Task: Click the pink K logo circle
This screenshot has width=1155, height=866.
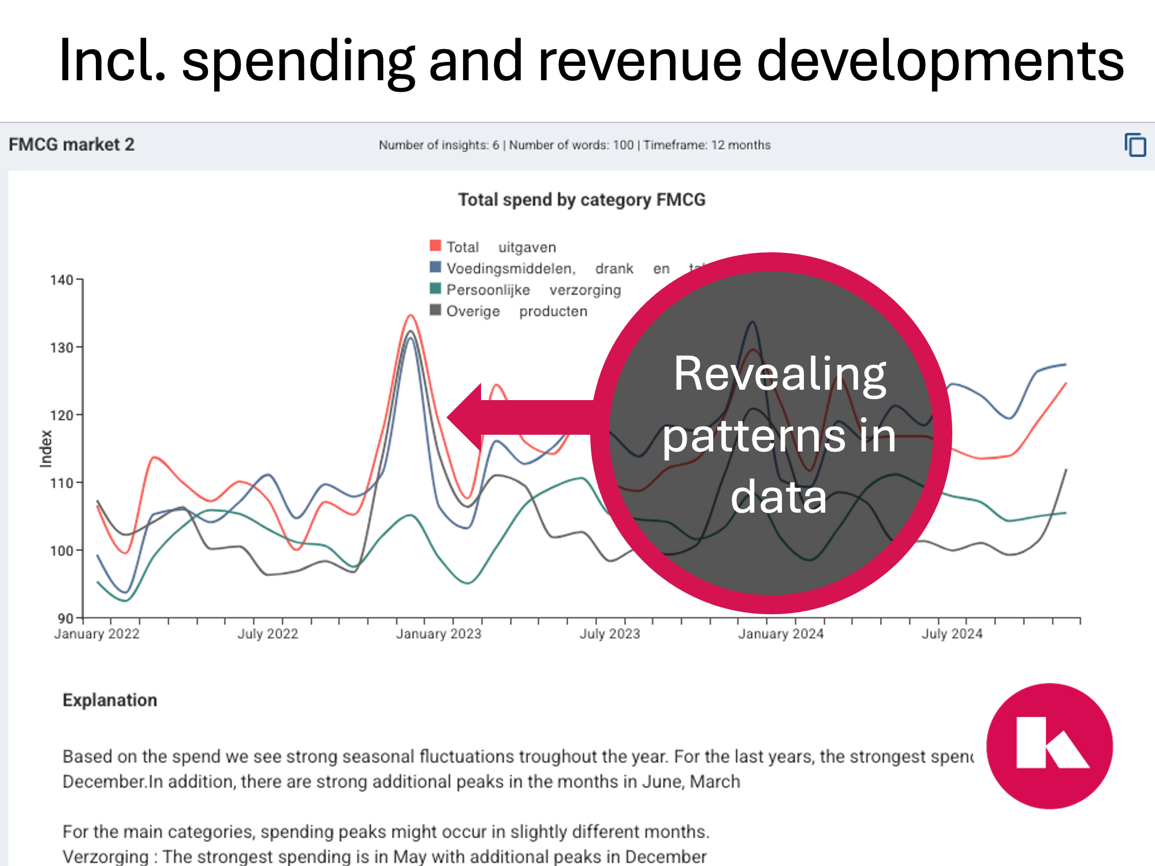Action: [x=1049, y=746]
